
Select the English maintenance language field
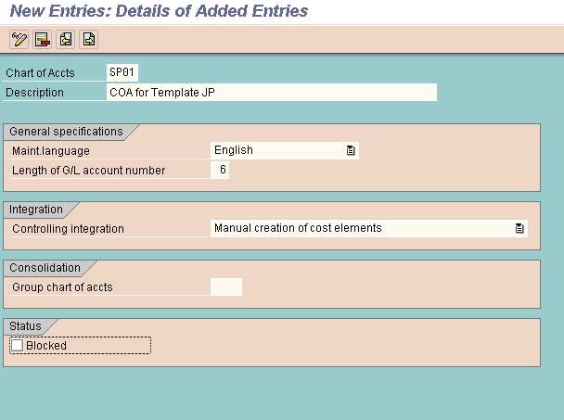click(x=285, y=150)
